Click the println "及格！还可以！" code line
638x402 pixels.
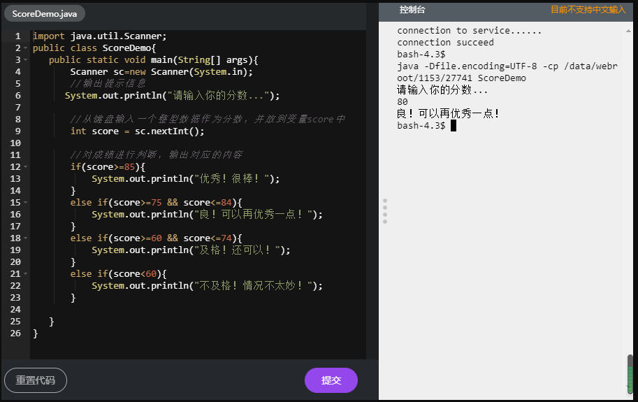[191, 250]
